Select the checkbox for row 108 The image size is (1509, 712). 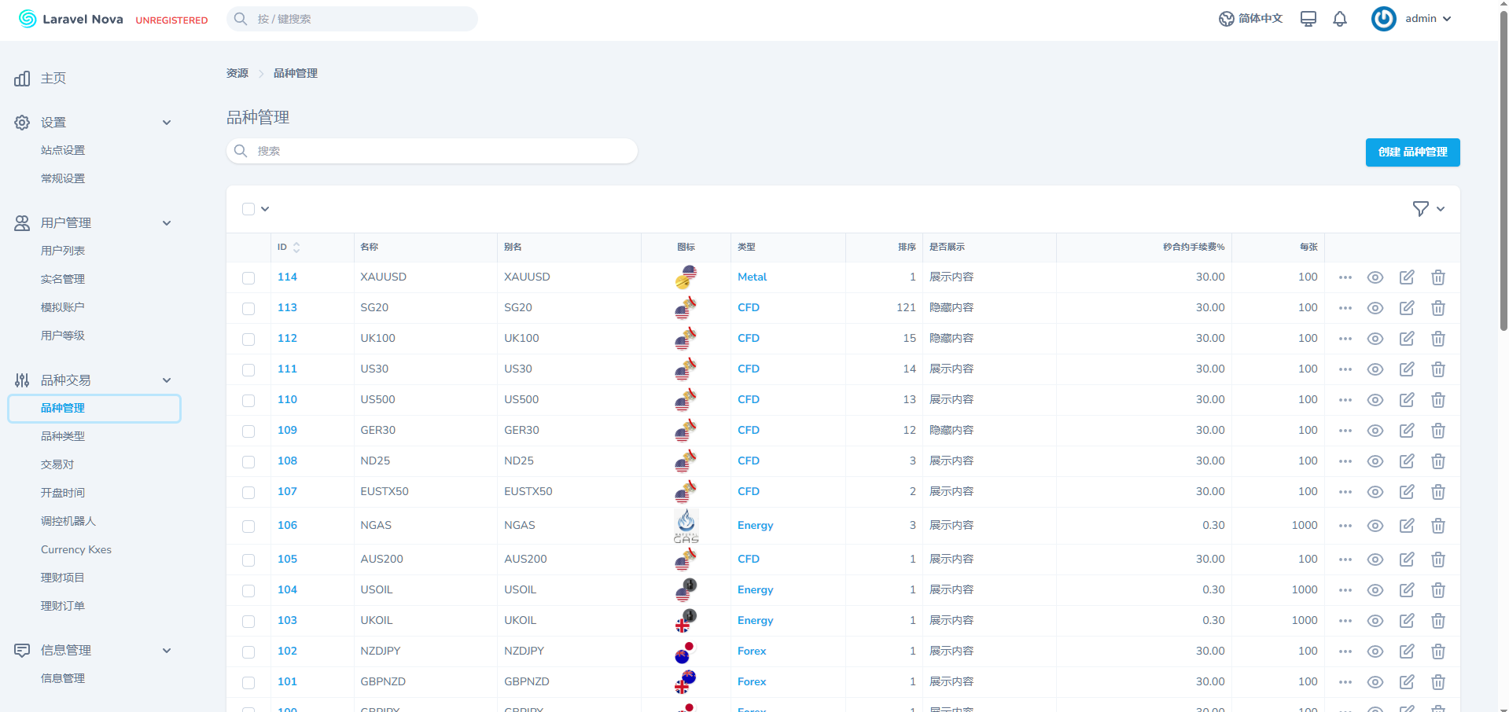pos(248,461)
